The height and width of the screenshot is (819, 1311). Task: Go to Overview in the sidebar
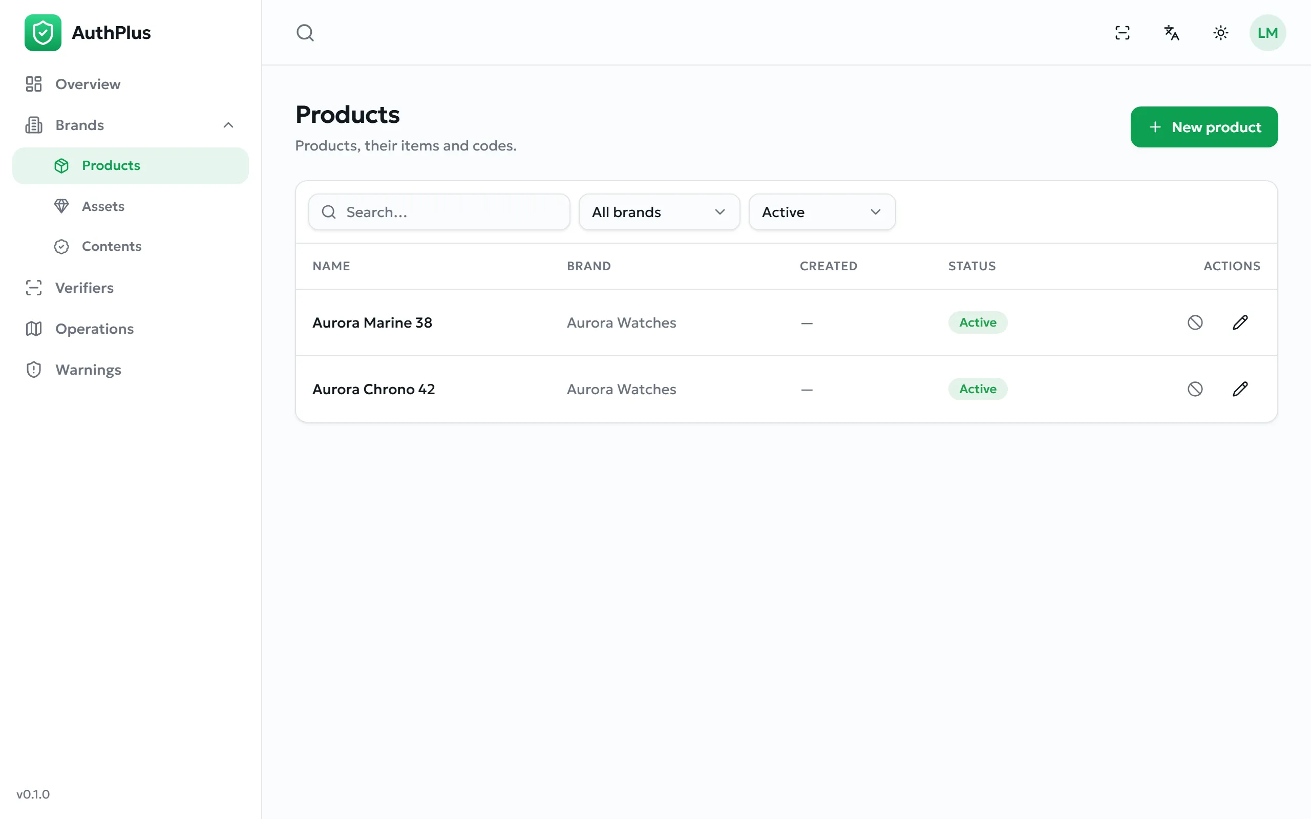131,84
